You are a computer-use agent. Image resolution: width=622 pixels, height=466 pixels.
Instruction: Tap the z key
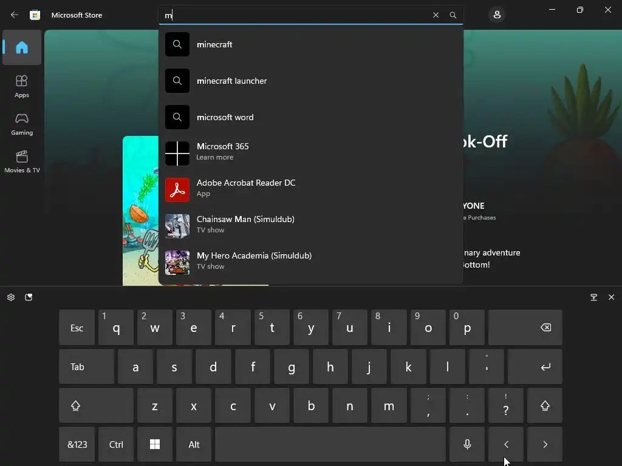pyautogui.click(x=155, y=405)
